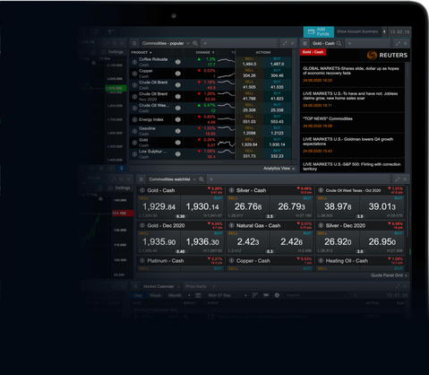Add a new tab beside Commodities watchlist
The image size is (429, 375).
pyautogui.click(x=211, y=179)
